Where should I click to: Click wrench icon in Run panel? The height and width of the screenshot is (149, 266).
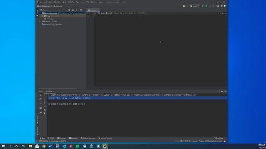tap(41, 99)
